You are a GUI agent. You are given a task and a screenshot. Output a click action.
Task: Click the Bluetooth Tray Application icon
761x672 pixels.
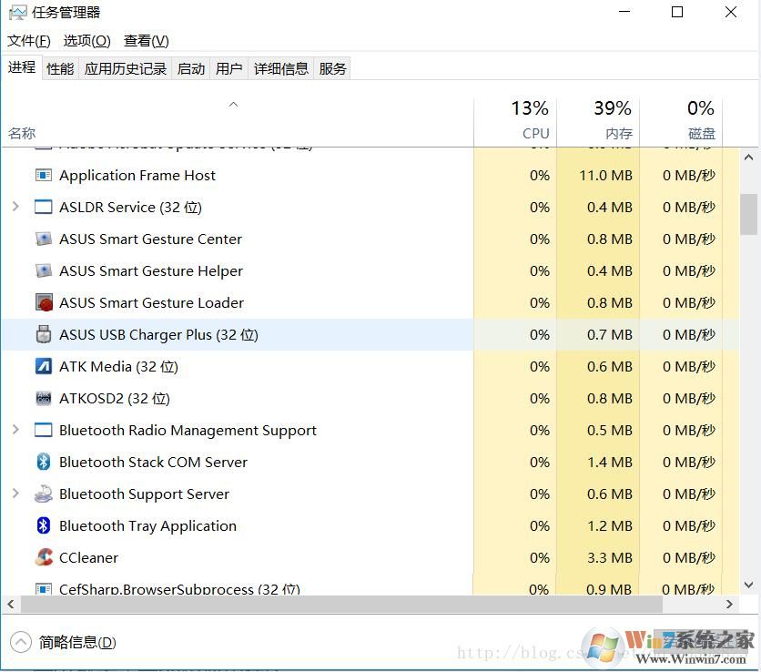[44, 525]
